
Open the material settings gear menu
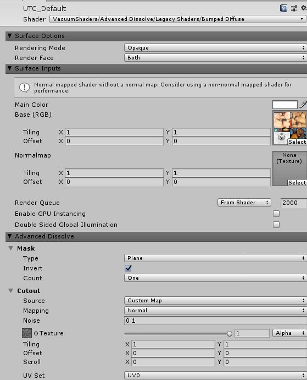tap(304, 8)
